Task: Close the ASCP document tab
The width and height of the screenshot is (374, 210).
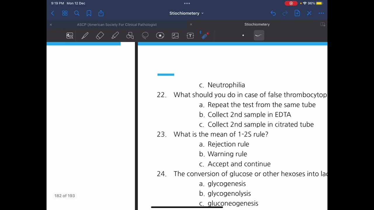Action: pyautogui.click(x=51, y=24)
